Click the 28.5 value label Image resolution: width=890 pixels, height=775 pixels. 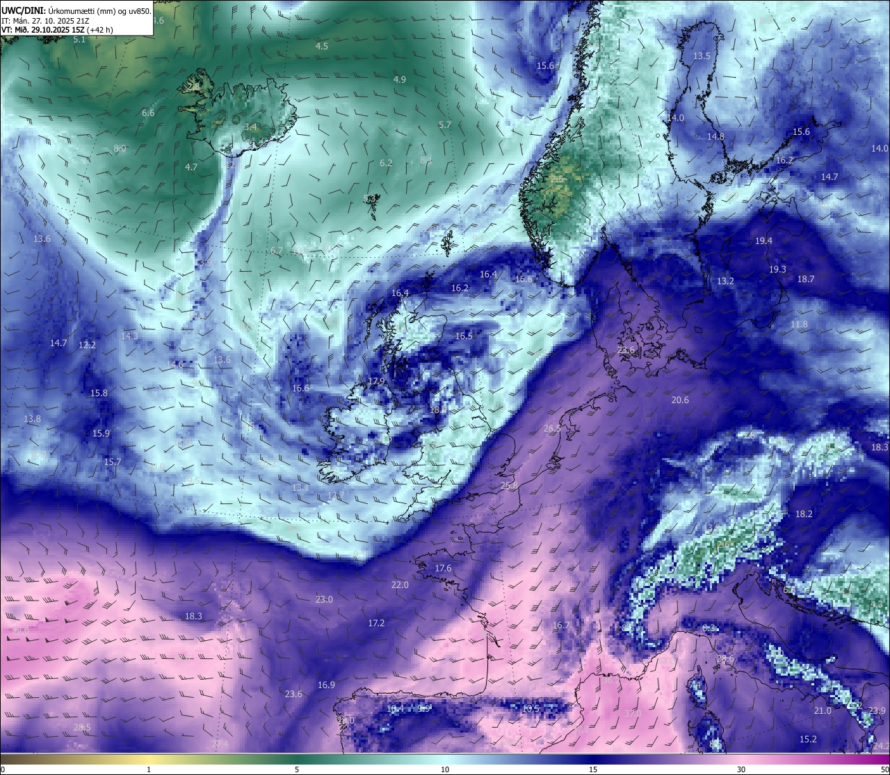[82, 727]
